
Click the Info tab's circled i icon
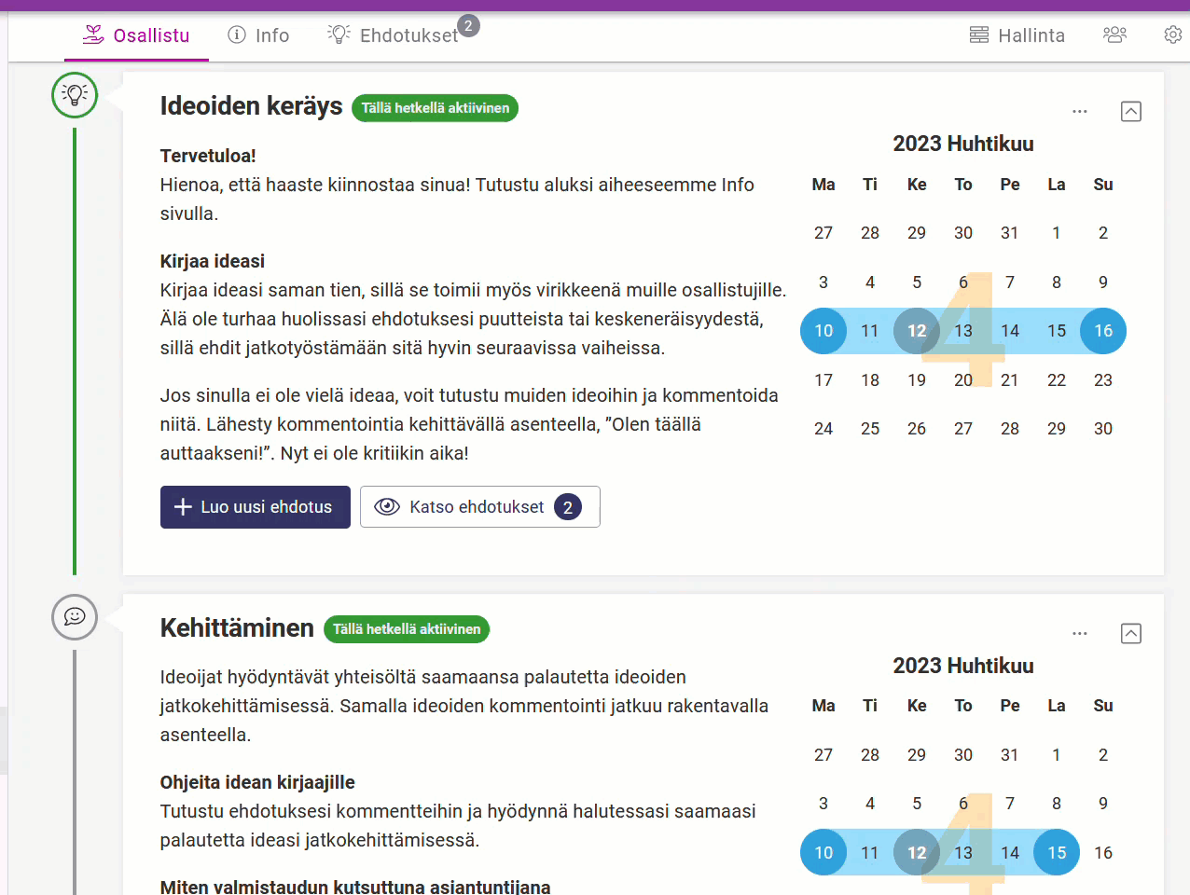tap(237, 34)
